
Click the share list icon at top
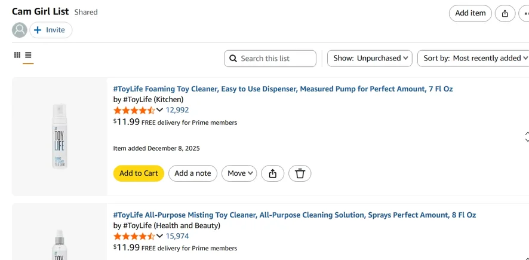pyautogui.click(x=505, y=14)
